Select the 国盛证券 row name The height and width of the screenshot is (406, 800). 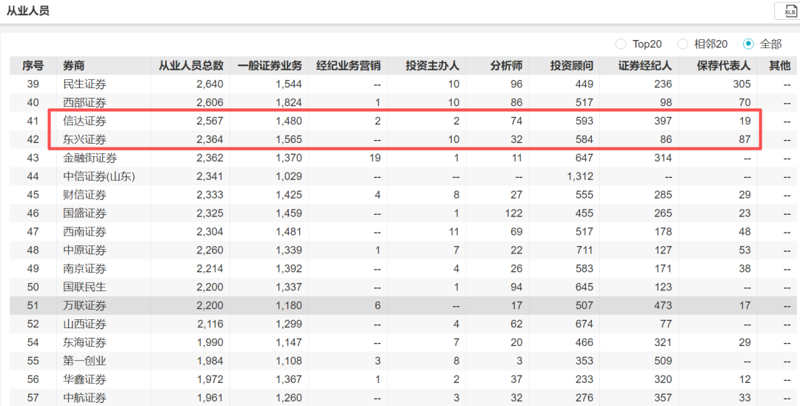tap(84, 213)
